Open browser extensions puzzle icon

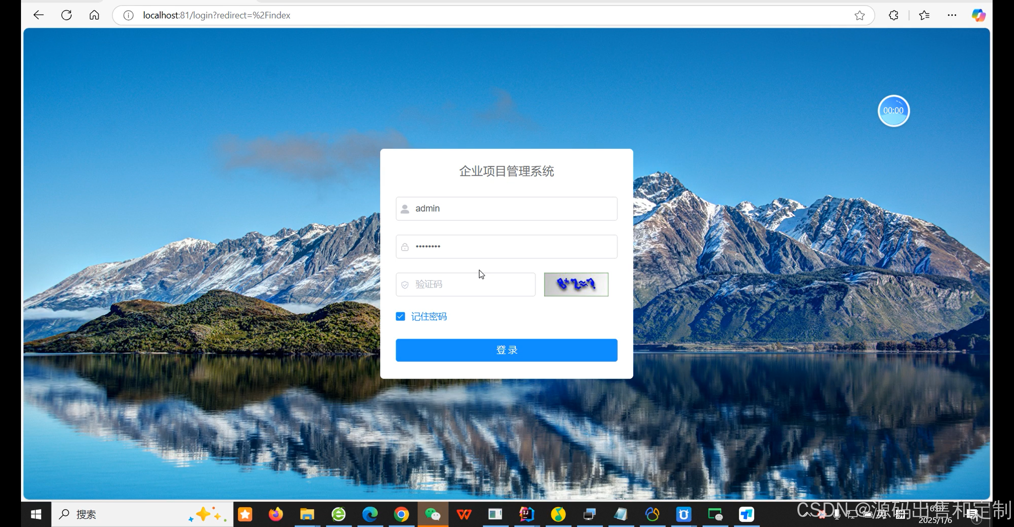pyautogui.click(x=893, y=15)
